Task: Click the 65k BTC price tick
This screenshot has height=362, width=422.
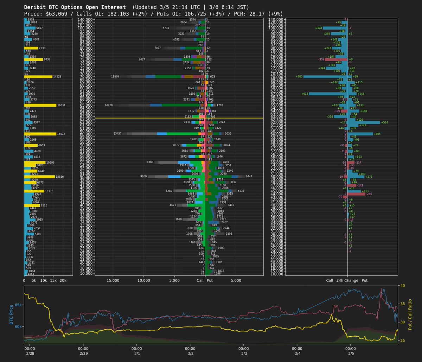Action: pyautogui.click(x=18, y=305)
